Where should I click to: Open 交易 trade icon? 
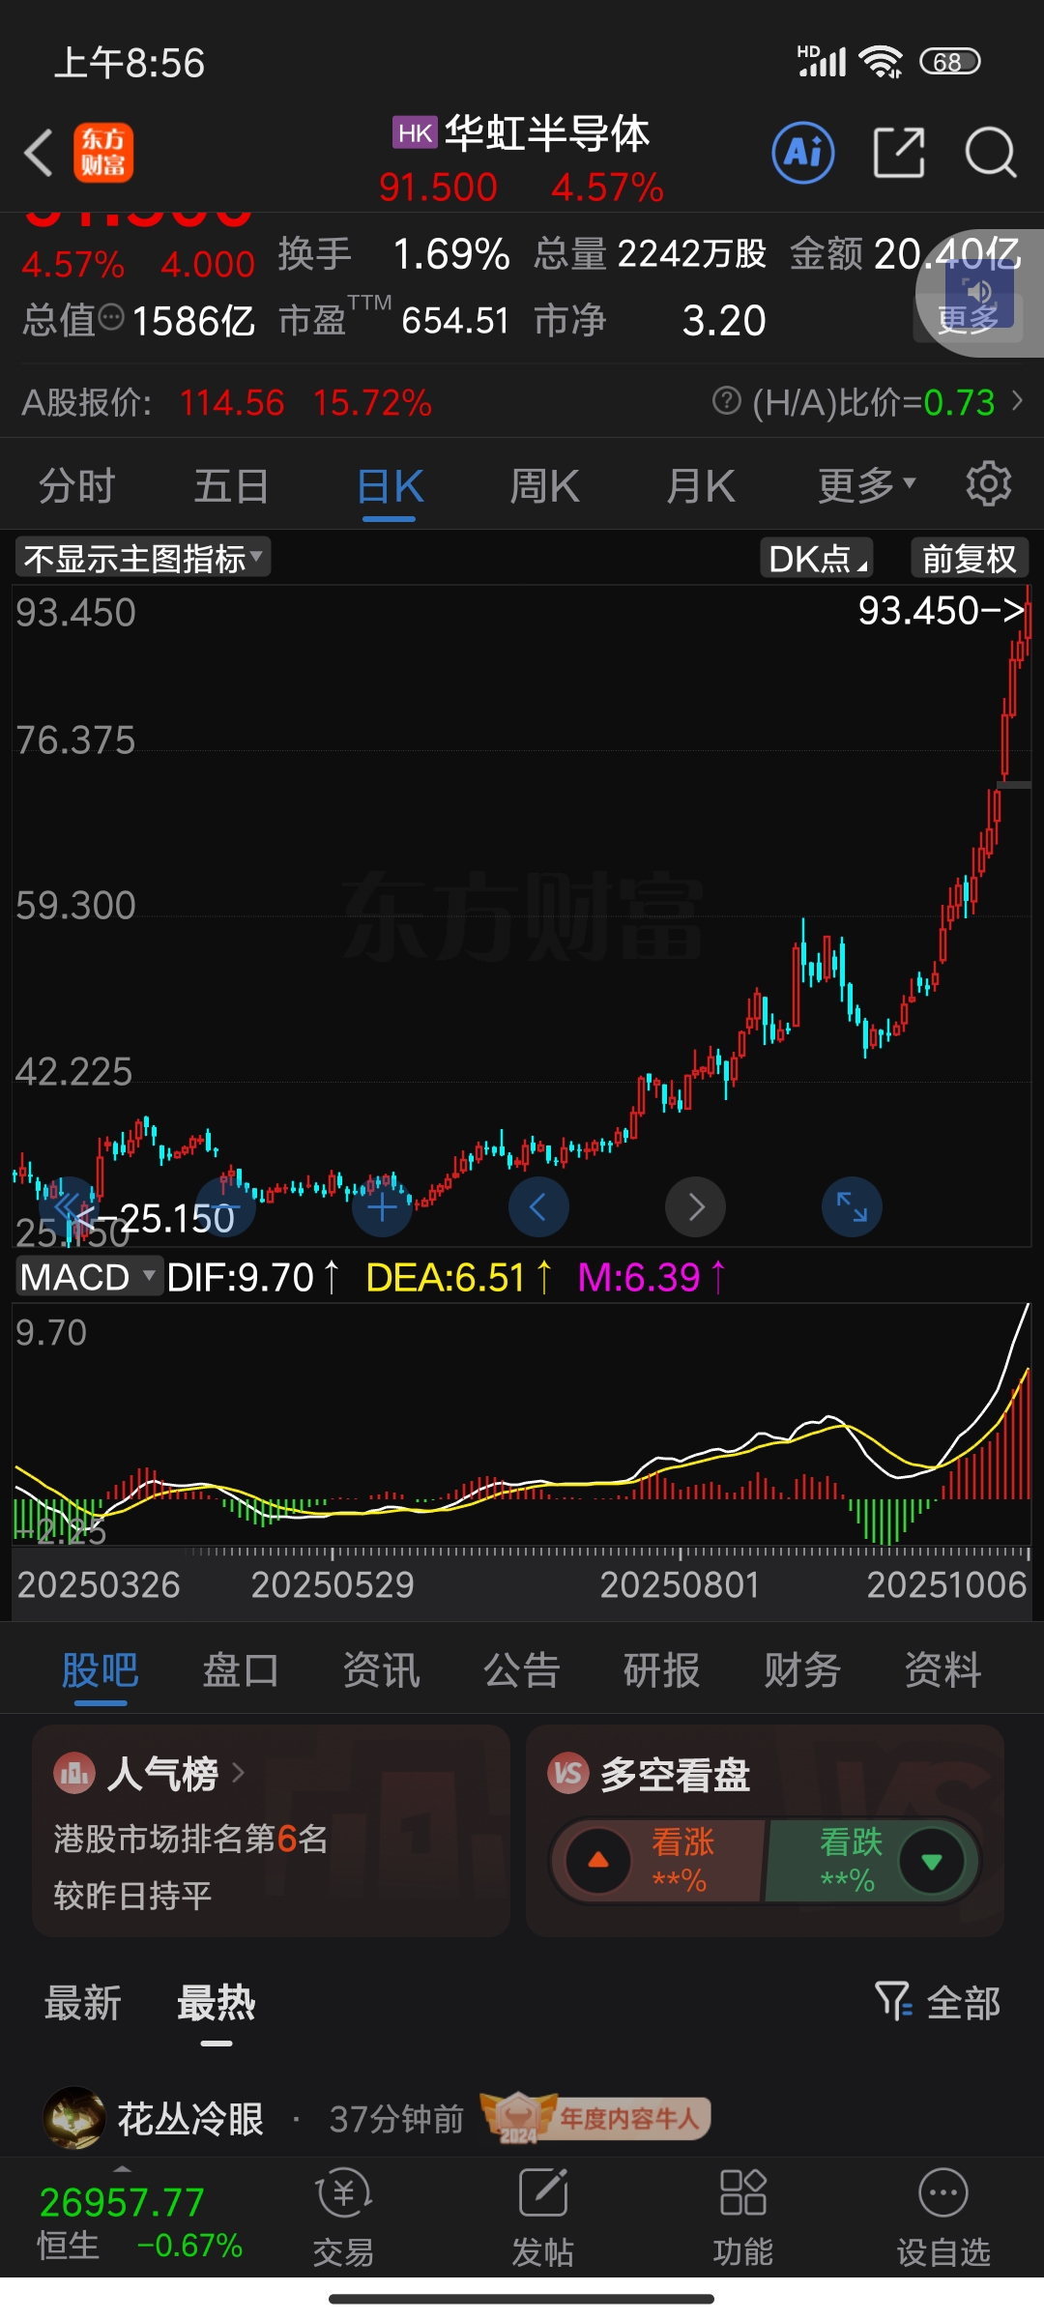tap(343, 2218)
